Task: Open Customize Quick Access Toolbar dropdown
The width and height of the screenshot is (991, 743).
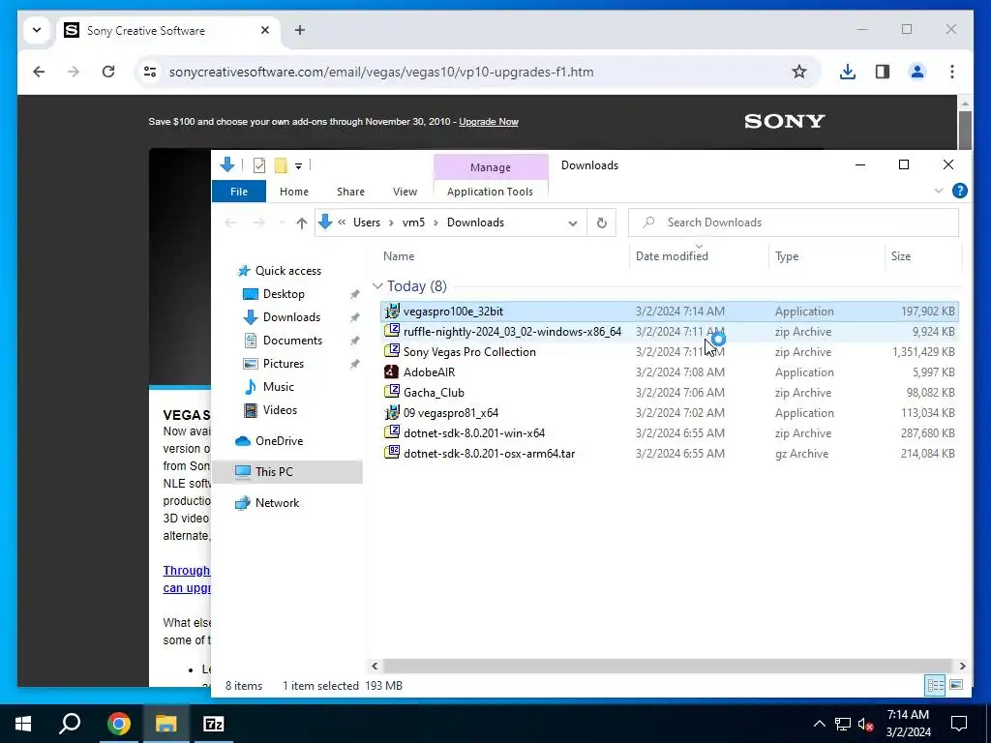Action: [x=298, y=166]
